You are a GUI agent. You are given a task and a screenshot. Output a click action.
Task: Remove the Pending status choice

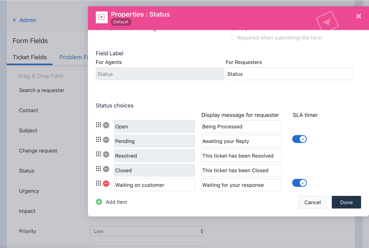point(106,139)
